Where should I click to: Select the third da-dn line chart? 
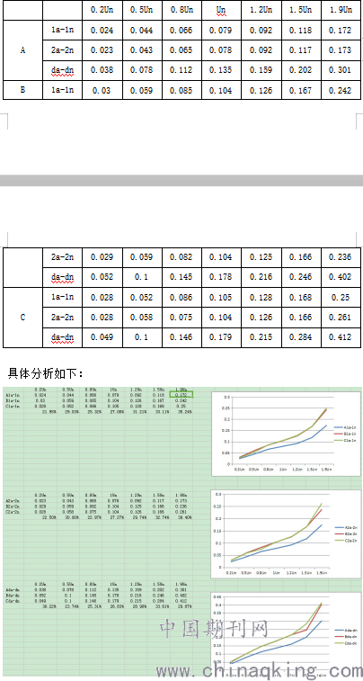point(286,635)
